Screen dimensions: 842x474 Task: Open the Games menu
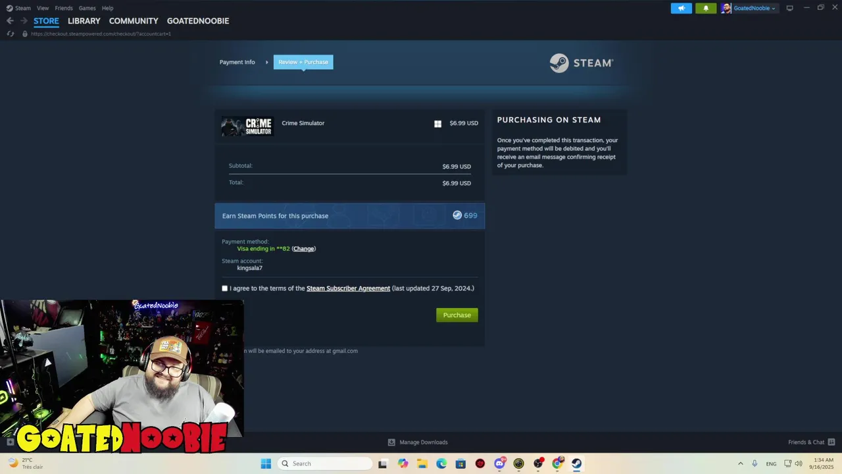click(x=87, y=8)
